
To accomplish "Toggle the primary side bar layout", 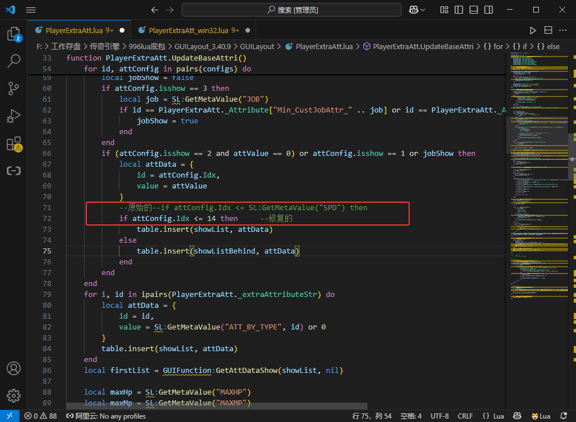I will (458, 10).
